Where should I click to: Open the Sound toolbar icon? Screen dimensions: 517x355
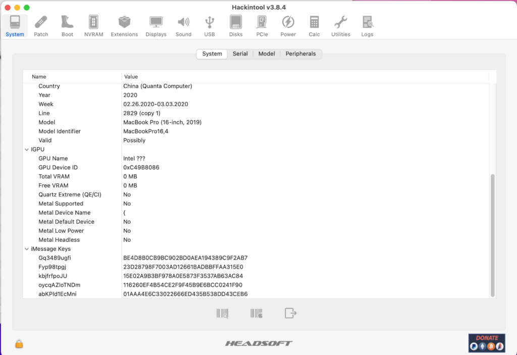183,26
